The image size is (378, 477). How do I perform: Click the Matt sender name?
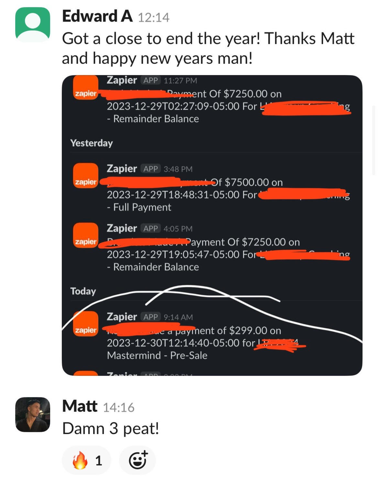click(x=80, y=406)
